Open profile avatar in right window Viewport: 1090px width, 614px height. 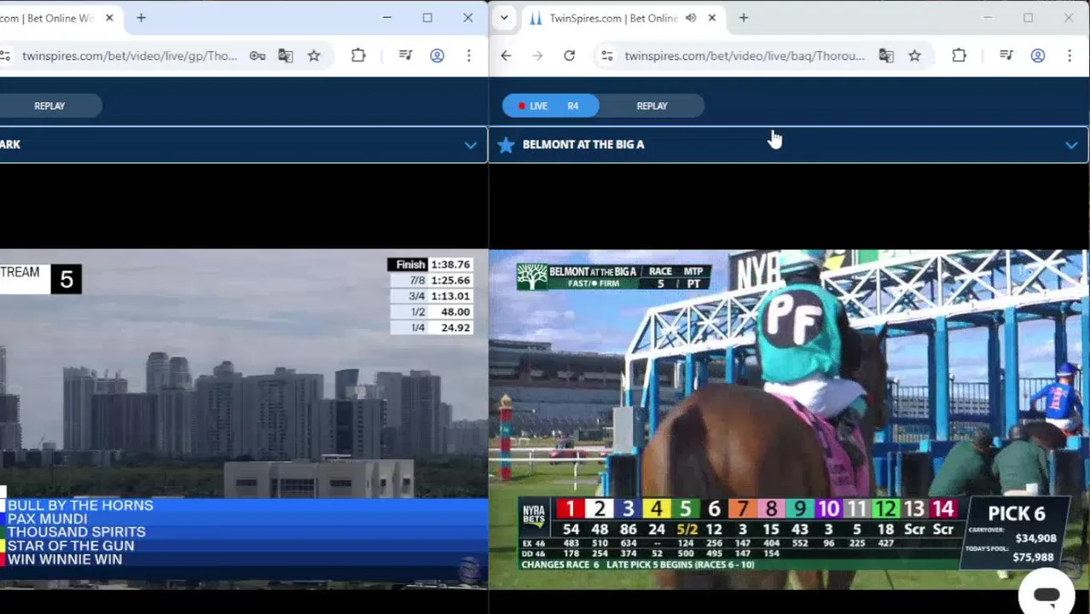(x=1038, y=56)
